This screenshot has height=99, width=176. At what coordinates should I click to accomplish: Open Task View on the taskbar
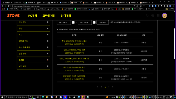38,97
